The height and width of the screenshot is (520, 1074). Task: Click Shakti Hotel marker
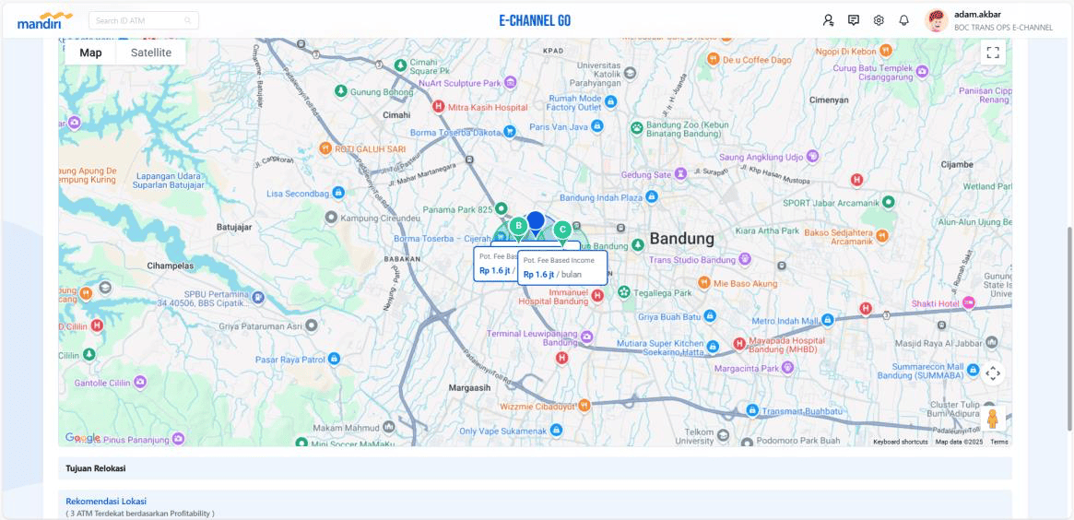pyautogui.click(x=969, y=302)
